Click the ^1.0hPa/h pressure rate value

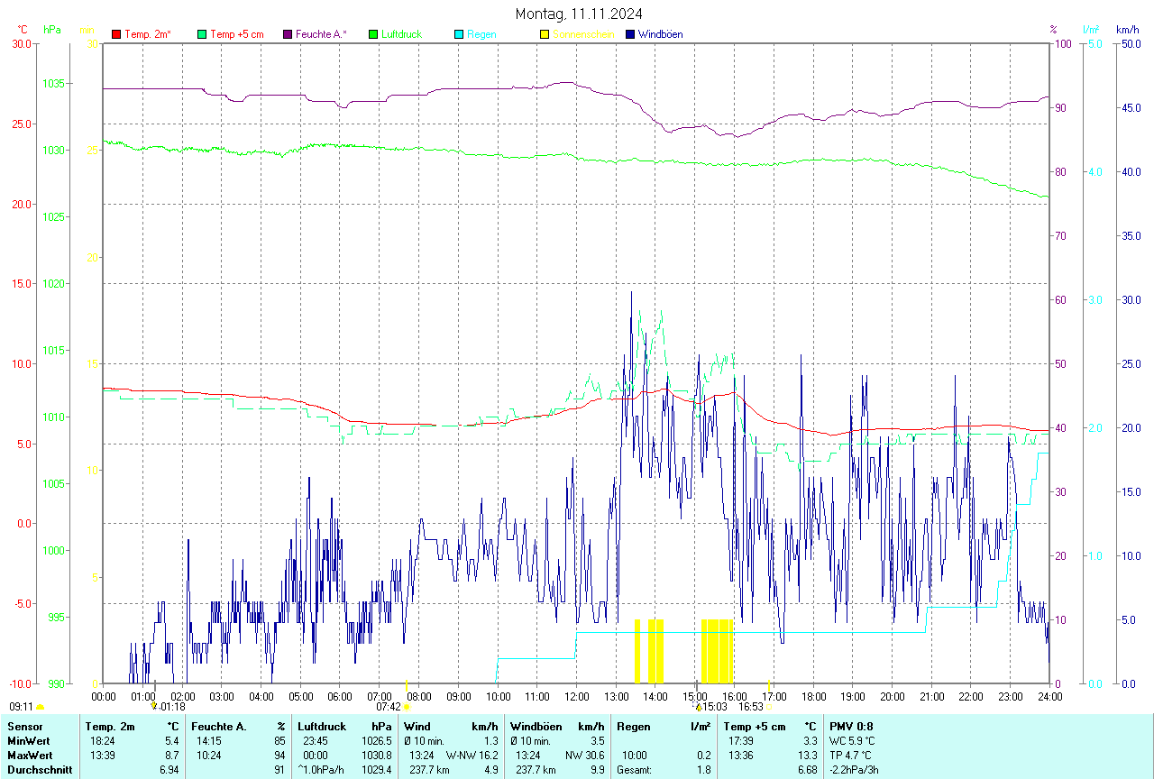click(x=321, y=770)
